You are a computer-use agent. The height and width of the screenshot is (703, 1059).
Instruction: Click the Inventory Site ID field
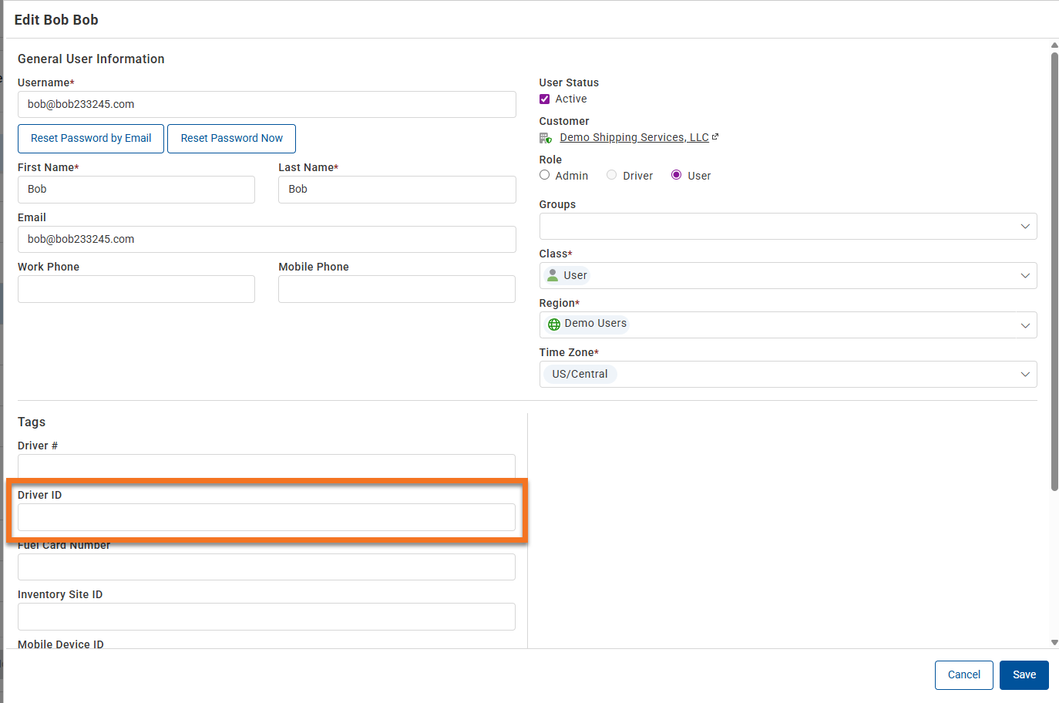click(x=267, y=617)
